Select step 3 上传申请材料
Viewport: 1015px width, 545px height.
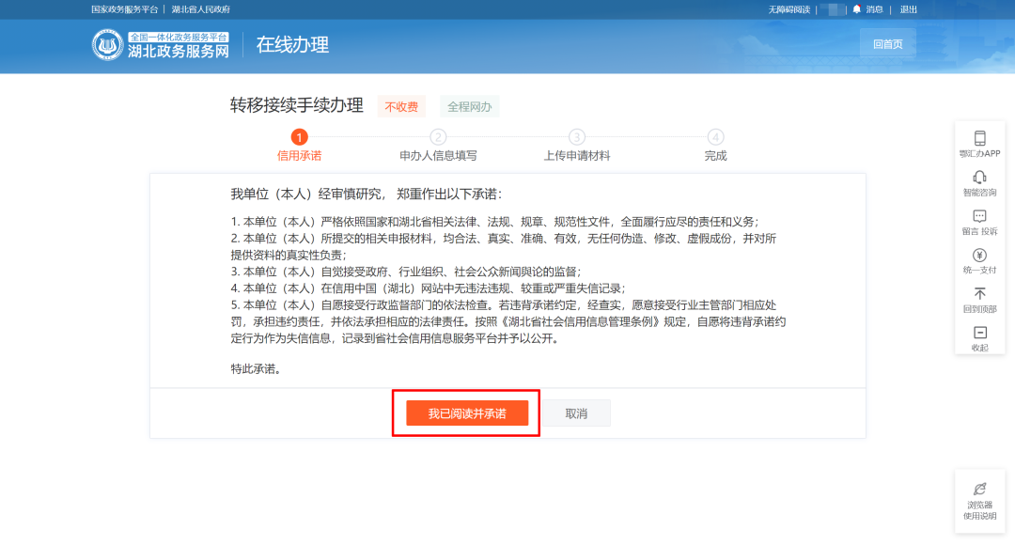tap(577, 137)
